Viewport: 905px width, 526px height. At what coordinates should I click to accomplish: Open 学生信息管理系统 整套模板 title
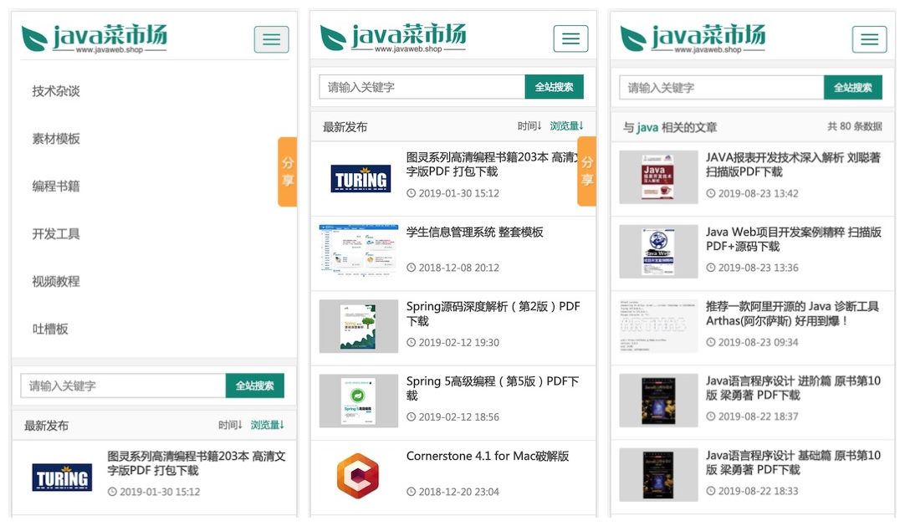pos(474,232)
